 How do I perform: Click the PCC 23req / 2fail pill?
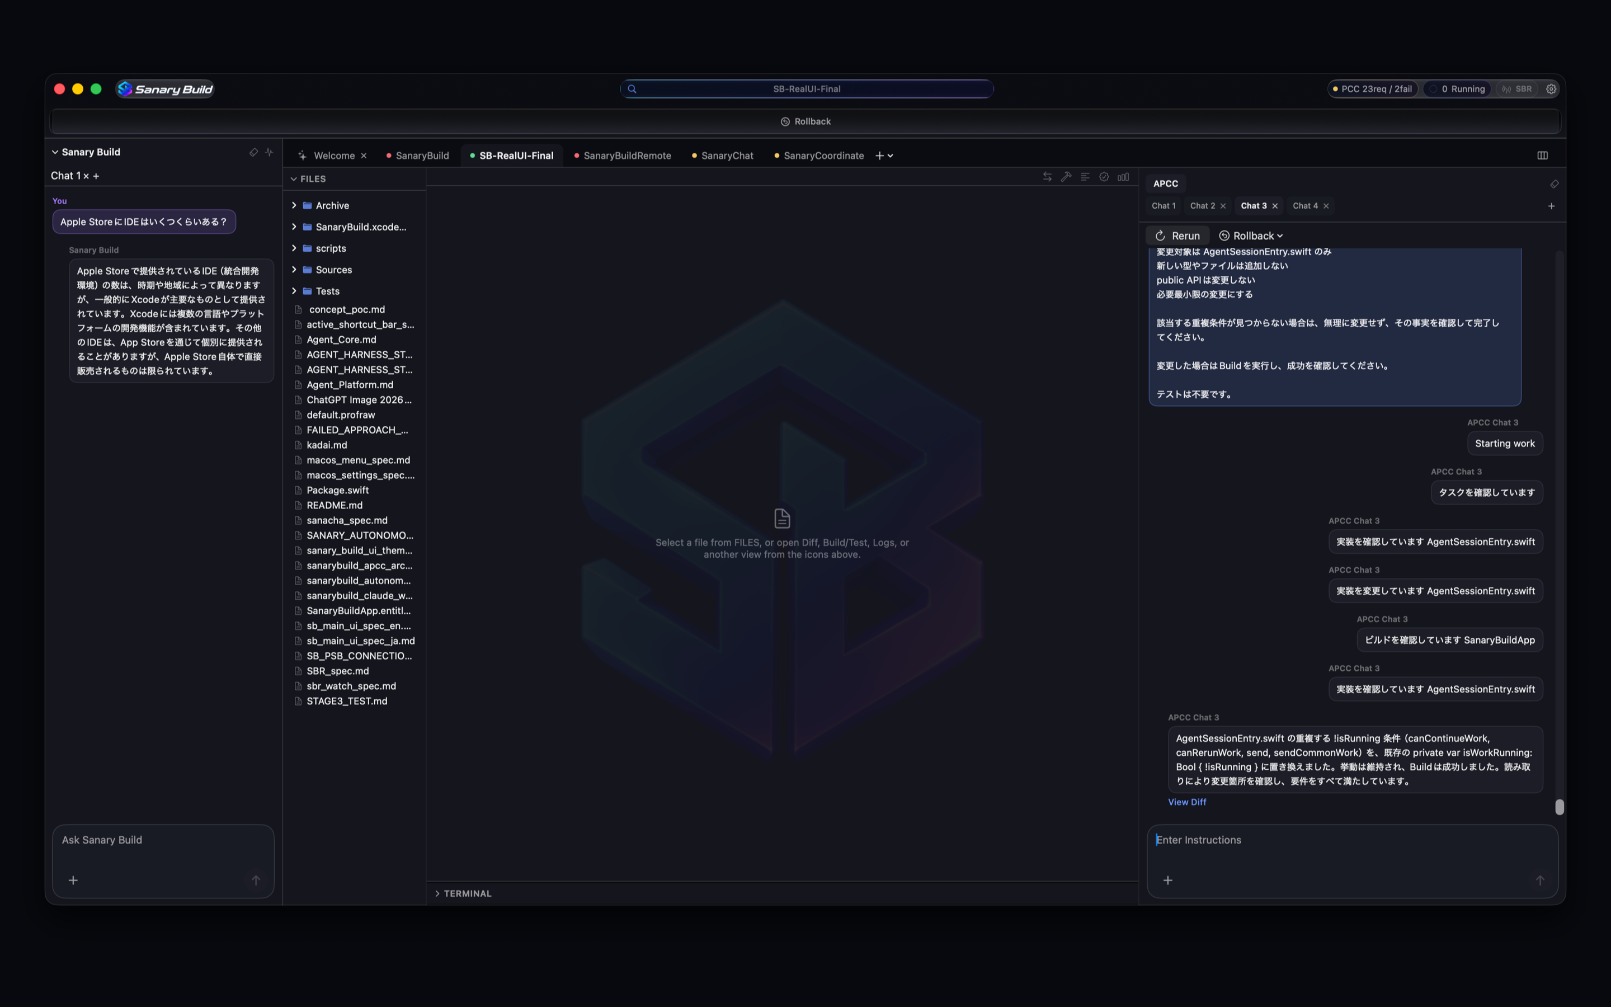click(1372, 88)
